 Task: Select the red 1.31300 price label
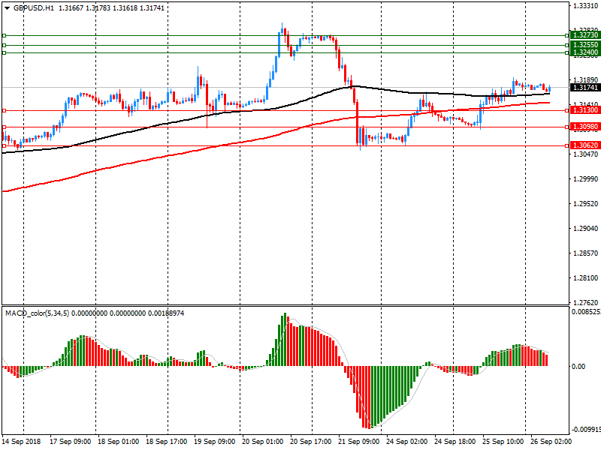click(x=584, y=110)
